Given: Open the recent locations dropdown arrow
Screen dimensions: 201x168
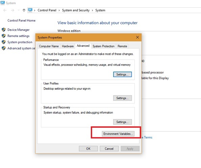Looking at the screenshot, I should click(x=19, y=10).
